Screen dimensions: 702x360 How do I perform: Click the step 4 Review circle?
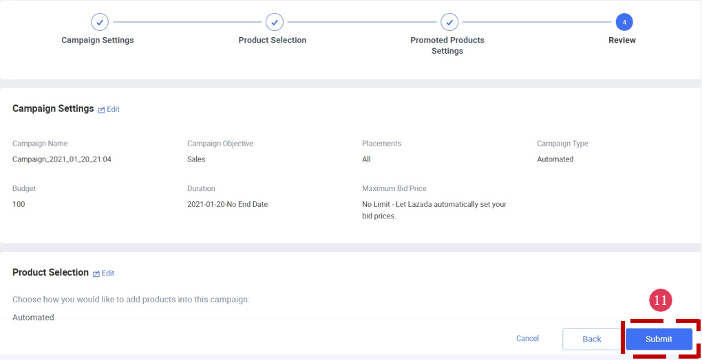click(x=624, y=22)
